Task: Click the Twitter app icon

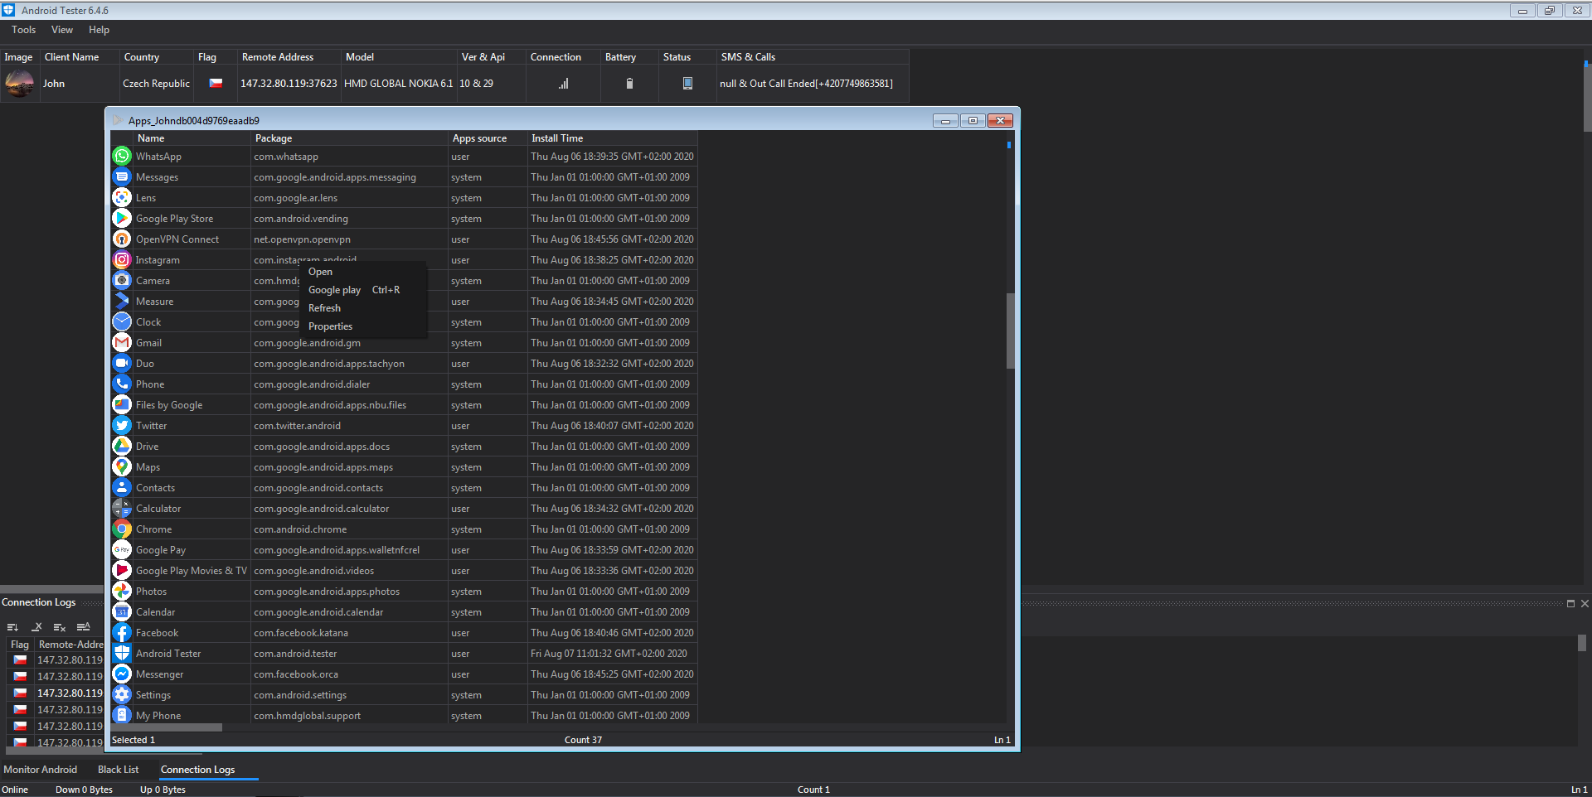Action: 122,425
